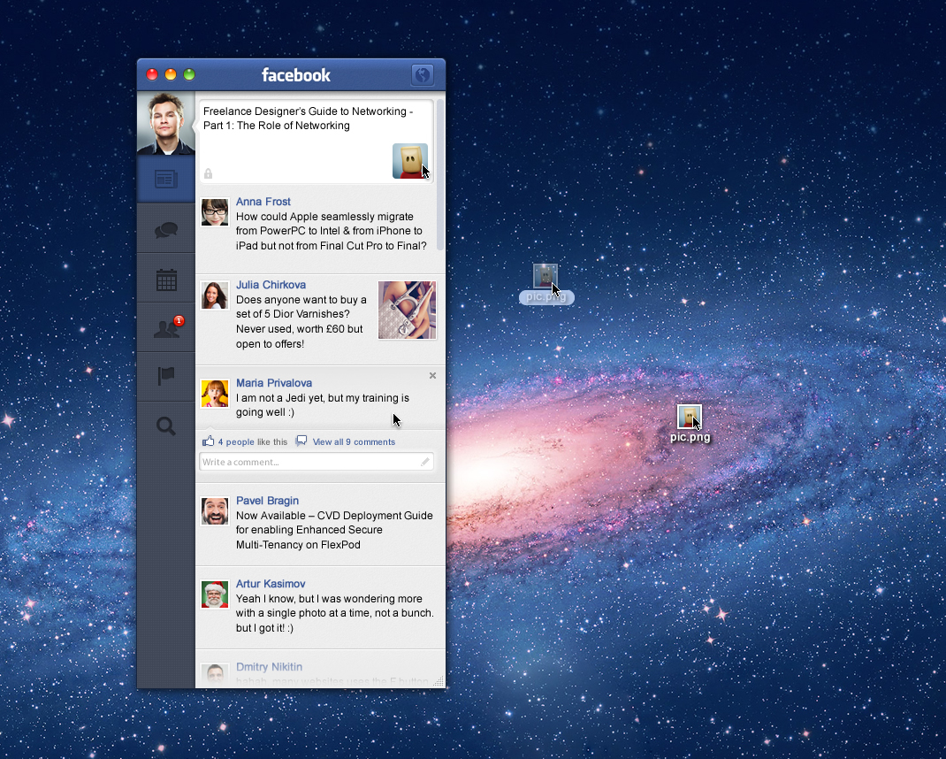Open the News Feed sidebar icon

[166, 180]
